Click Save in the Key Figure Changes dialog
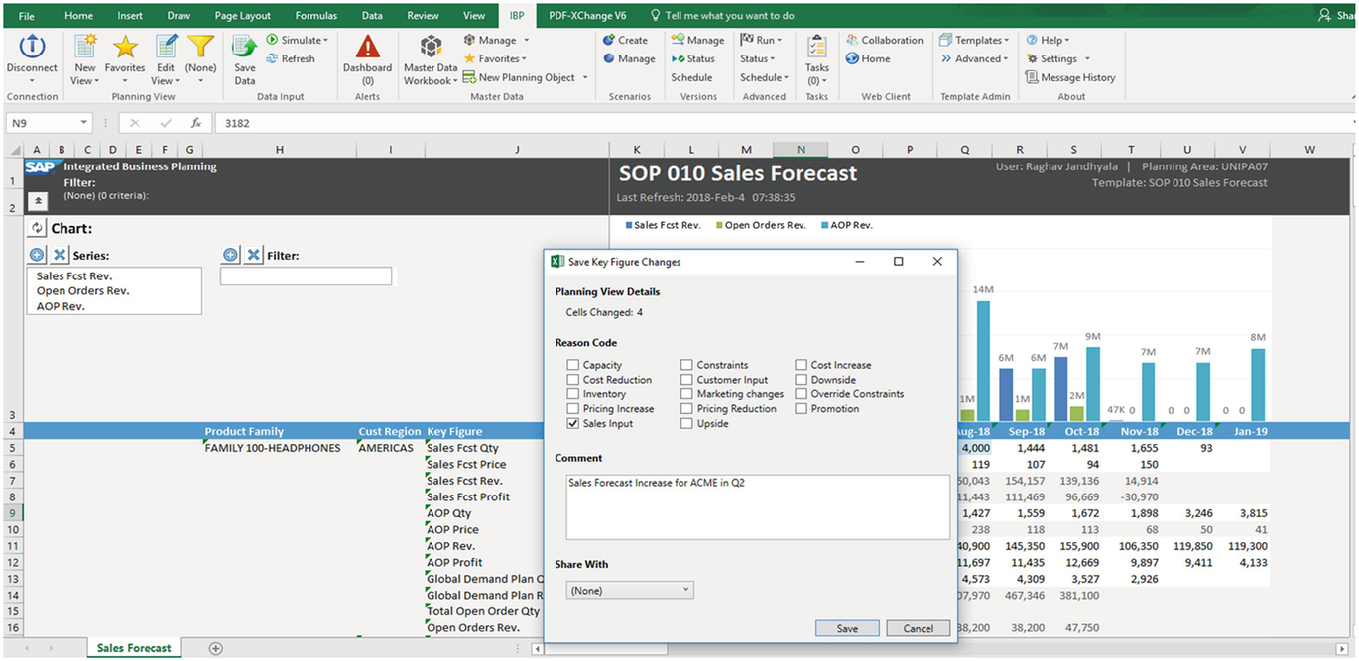 (x=846, y=627)
